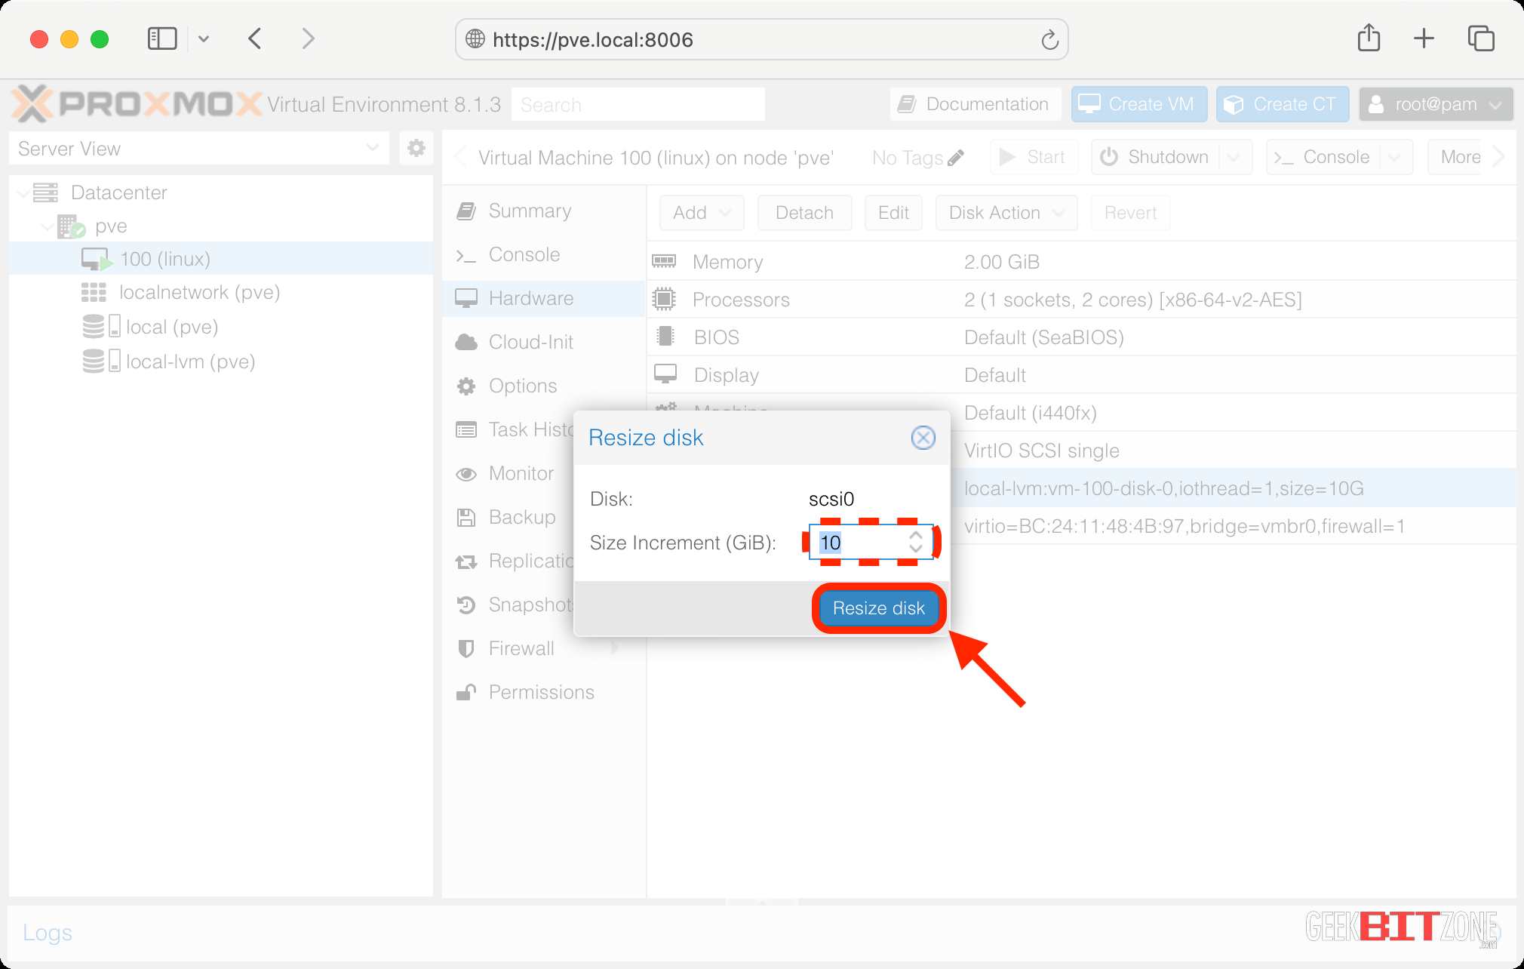This screenshot has width=1524, height=969.
Task: Select the Options gear icon
Action: click(466, 385)
